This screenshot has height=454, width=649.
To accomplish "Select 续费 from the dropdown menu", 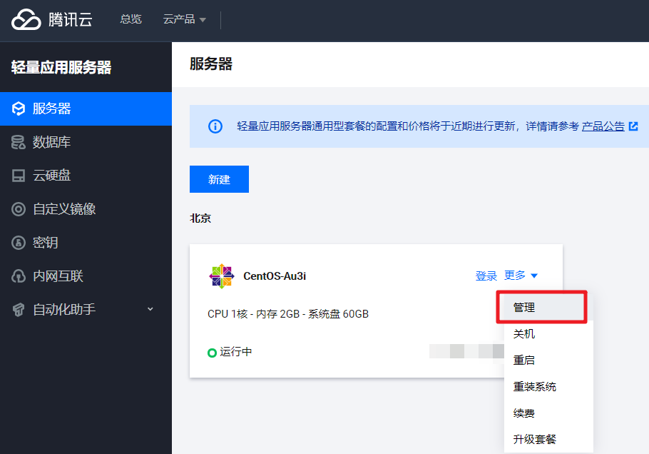I will [548, 413].
